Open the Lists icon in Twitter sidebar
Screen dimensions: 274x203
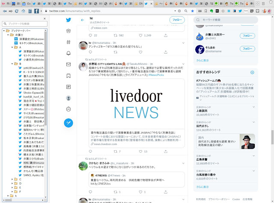pyautogui.click(x=68, y=87)
